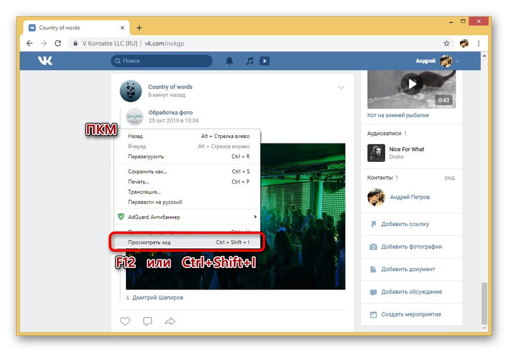508x352 pixels.
Task: Click Добавить фотографии
Action: (411, 247)
